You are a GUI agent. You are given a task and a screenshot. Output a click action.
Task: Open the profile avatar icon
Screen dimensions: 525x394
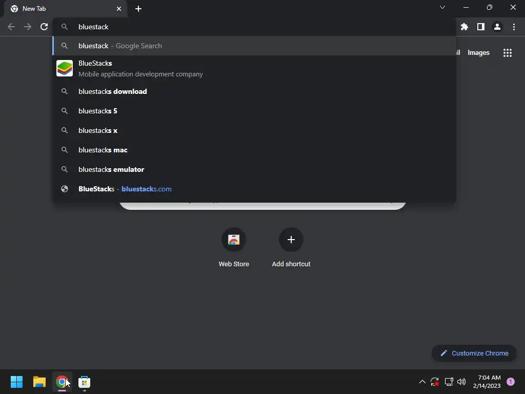coord(497,27)
